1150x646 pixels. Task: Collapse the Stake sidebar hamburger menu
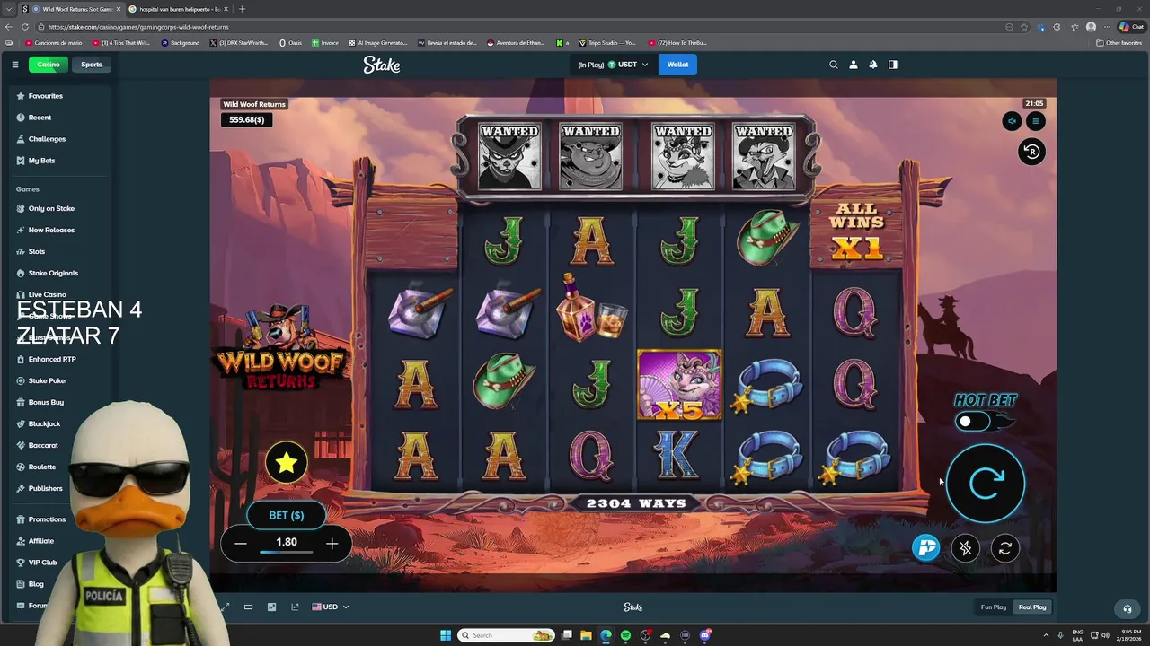[x=14, y=65]
